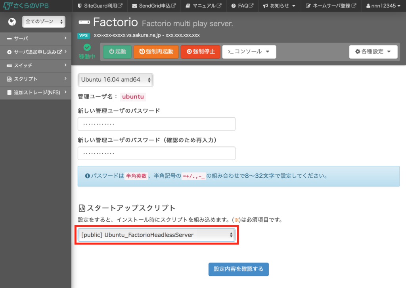Image resolution: width=406 pixels, height=288 pixels.
Task: Click the Factorio server title
Action: click(x=115, y=22)
